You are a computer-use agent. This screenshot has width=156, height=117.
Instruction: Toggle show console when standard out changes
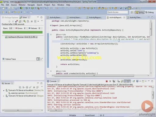point(126,81)
